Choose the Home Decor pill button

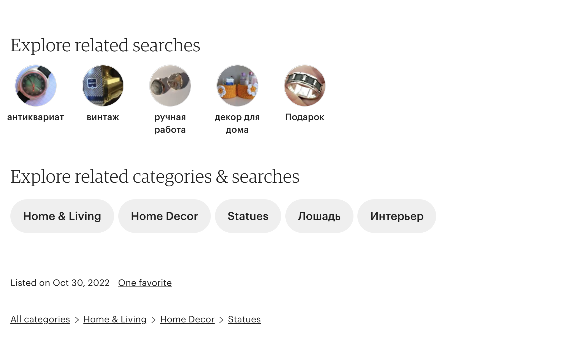click(165, 216)
